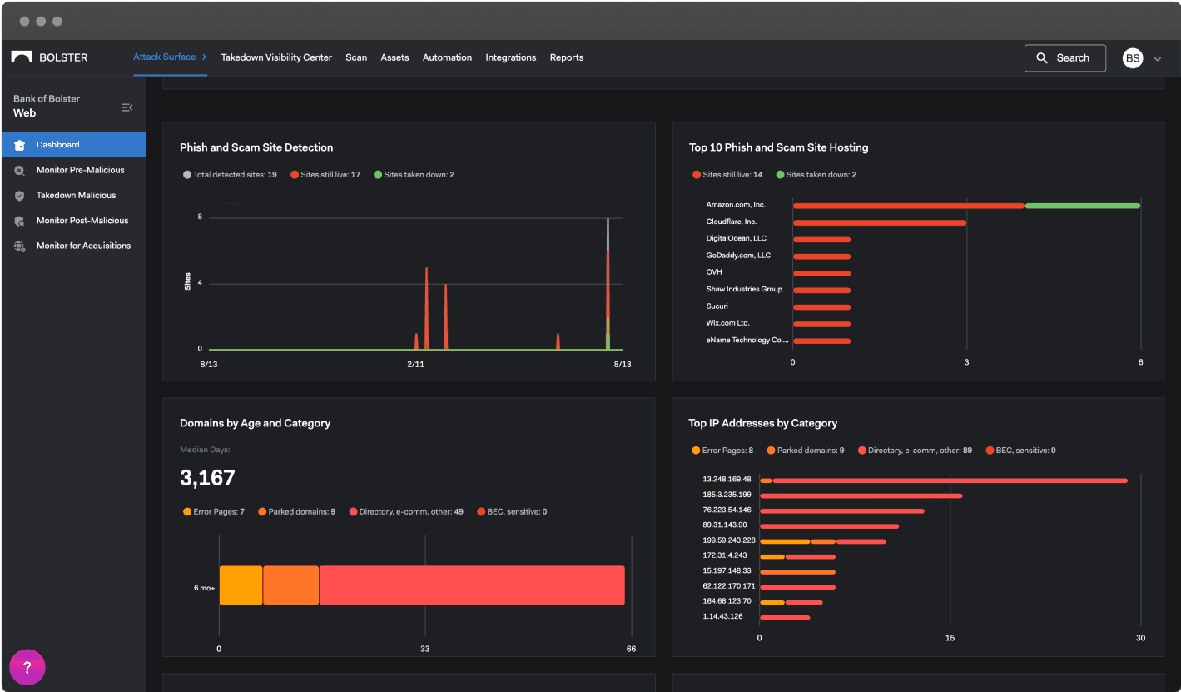Viewport: 1181px width, 692px height.
Task: Click the tallest spike at 8/13
Action: click(x=608, y=283)
